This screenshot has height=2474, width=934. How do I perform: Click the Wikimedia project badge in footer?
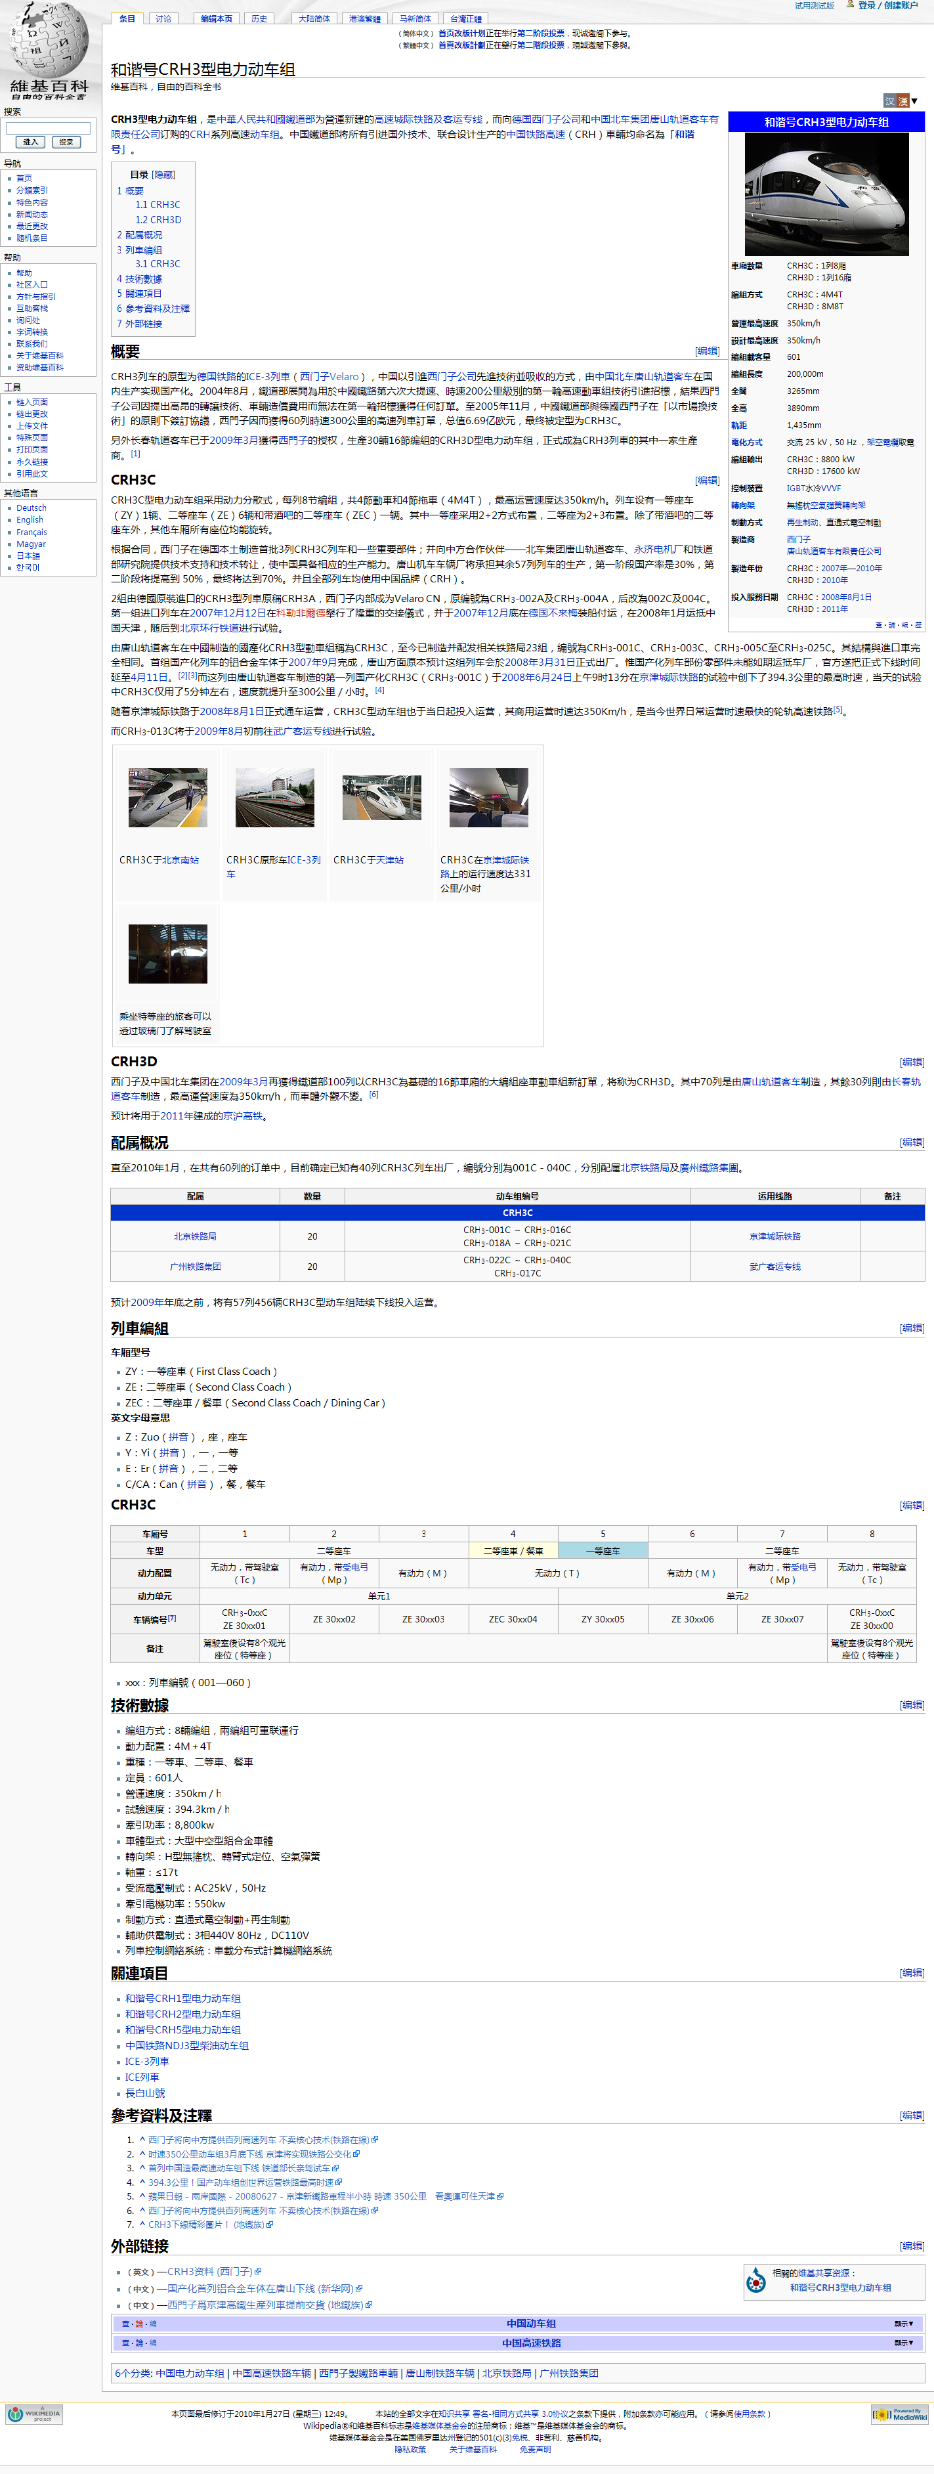33,2414
